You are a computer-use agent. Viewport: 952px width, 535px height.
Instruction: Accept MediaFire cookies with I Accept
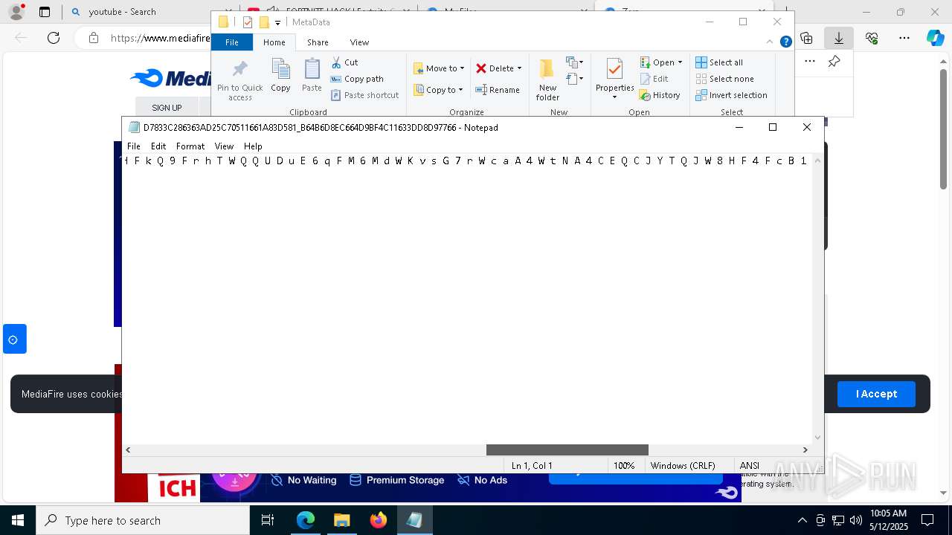876,394
